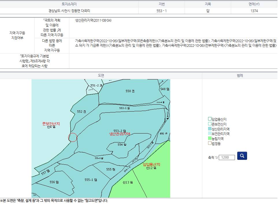
Task: Select the 553-1 답 parcel label on map
Action: [x=125, y=108]
